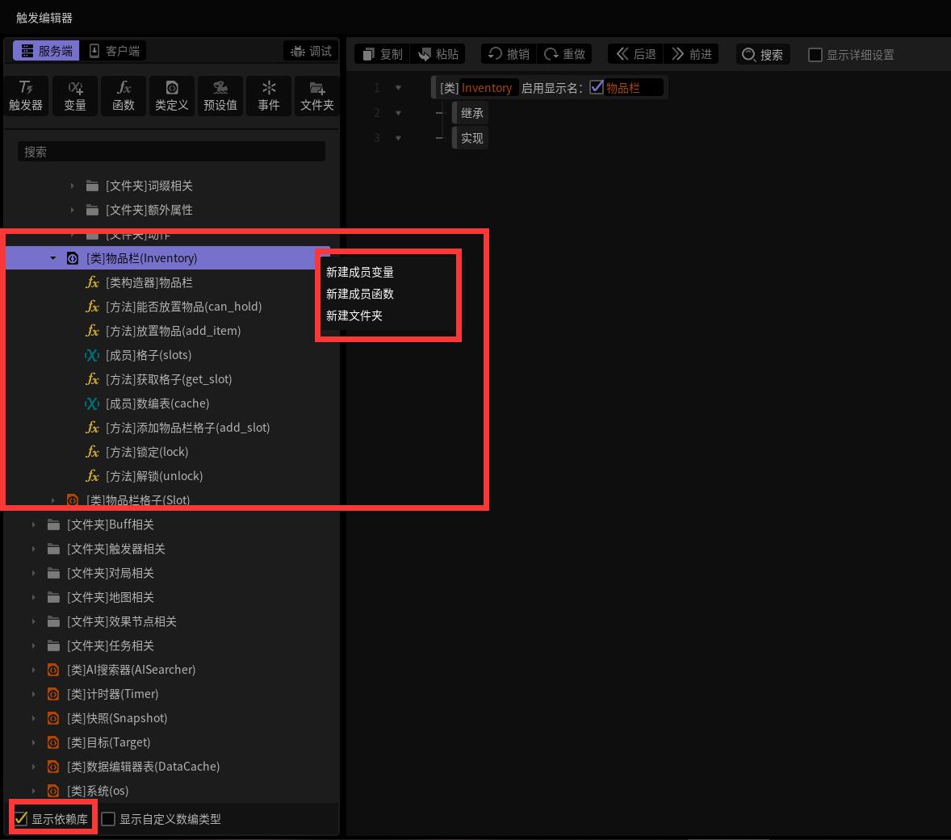This screenshot has width=951, height=840.
Task: Uncheck the 显示依赖库 checkbox
Action: [x=21, y=819]
